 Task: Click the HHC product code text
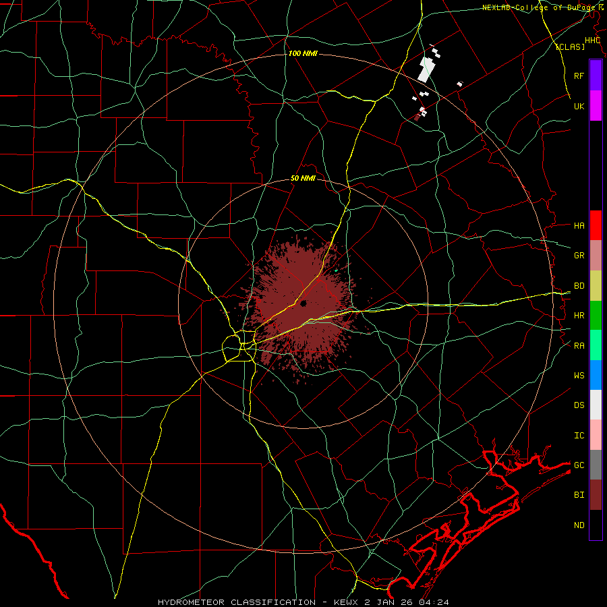pyautogui.click(x=592, y=40)
